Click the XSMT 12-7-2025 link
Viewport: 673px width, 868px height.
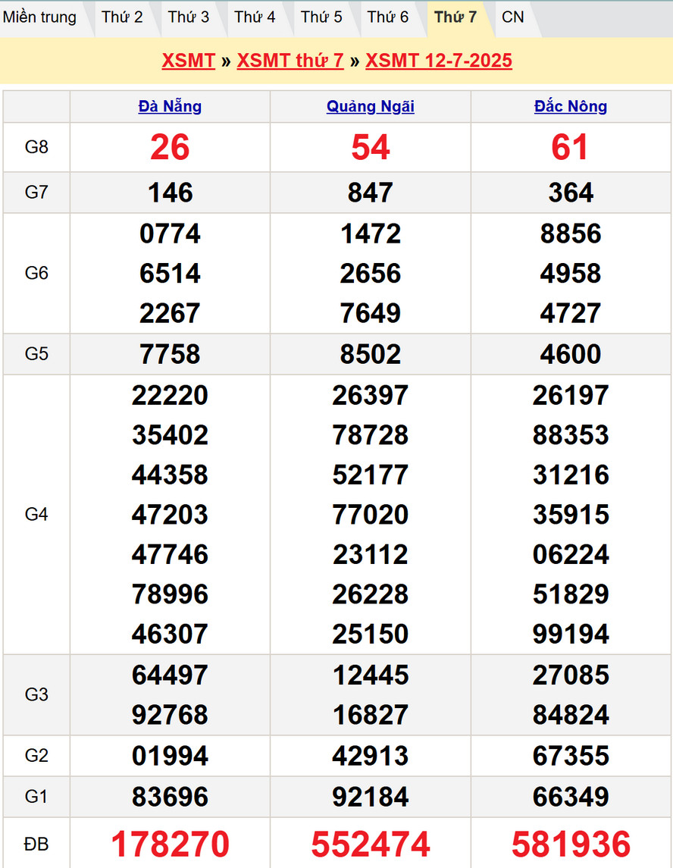pos(439,61)
